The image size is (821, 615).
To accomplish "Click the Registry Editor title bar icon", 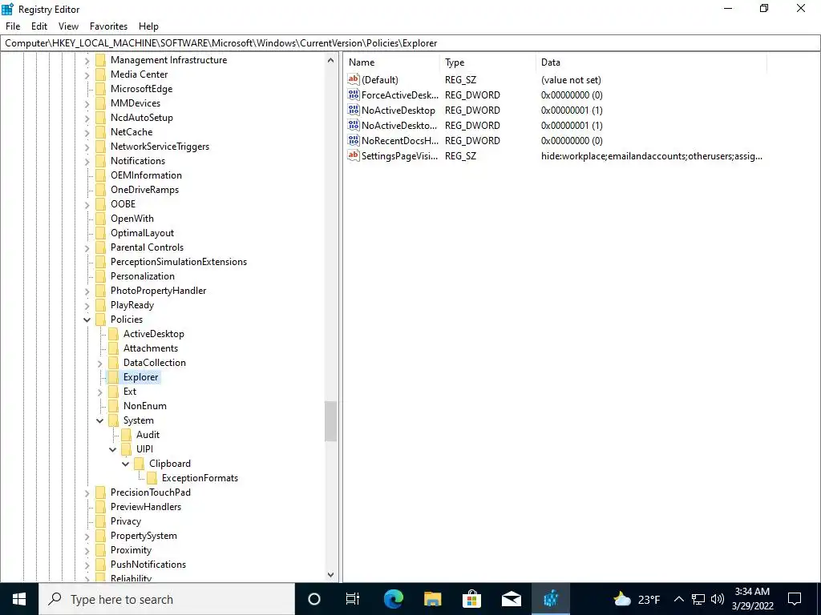I will point(7,9).
